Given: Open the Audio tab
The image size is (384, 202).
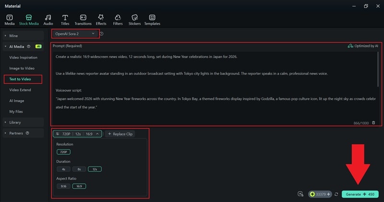Looking at the screenshot, I should click(x=48, y=20).
